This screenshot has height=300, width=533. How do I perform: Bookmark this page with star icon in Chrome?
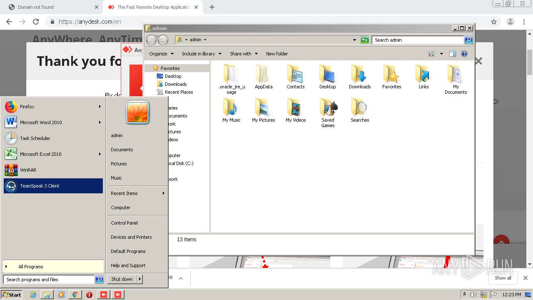(494, 22)
